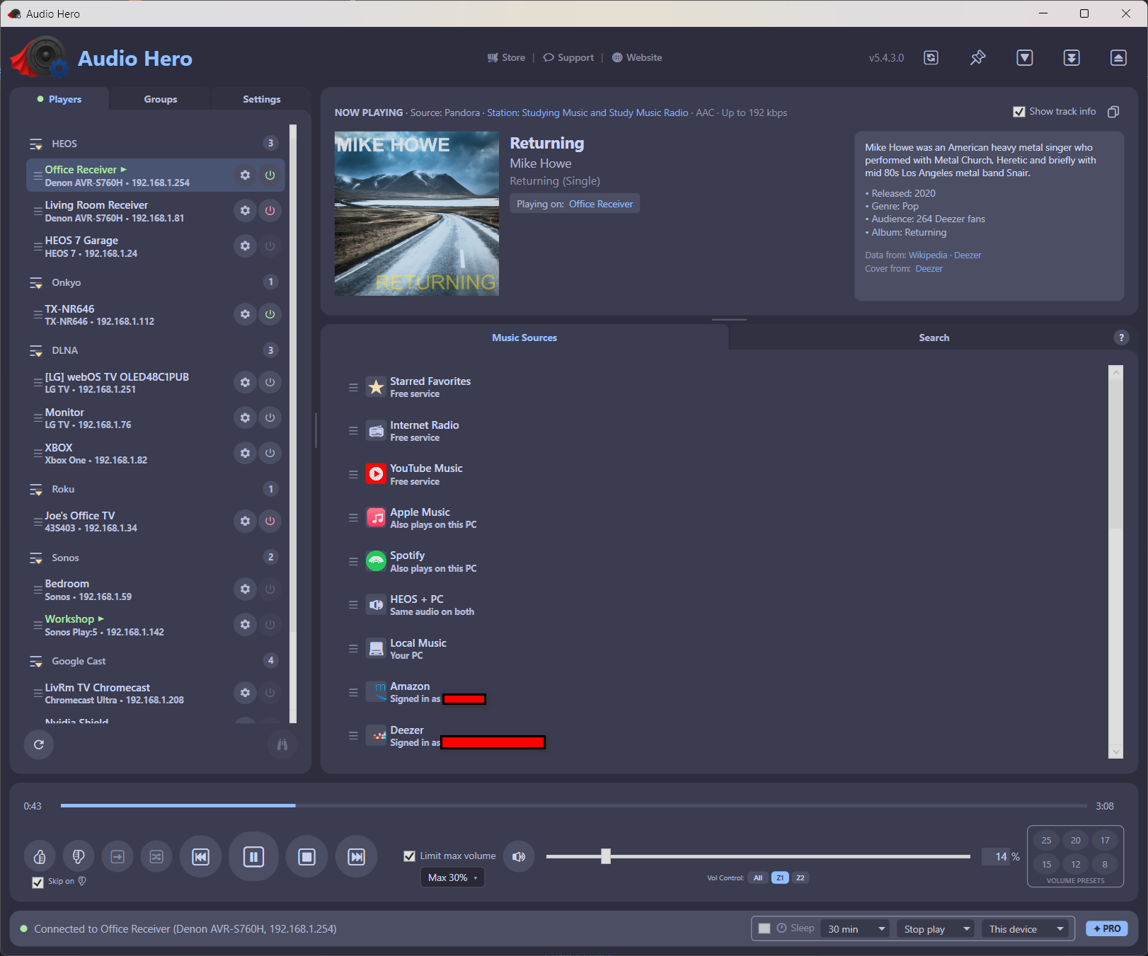Open settings gear for XBOX player

(245, 453)
